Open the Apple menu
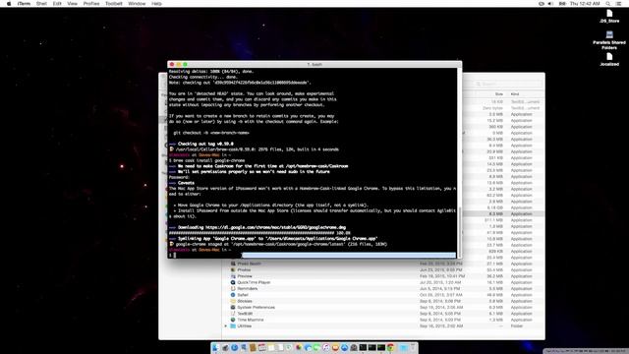The height and width of the screenshot is (354, 629). coord(9,4)
